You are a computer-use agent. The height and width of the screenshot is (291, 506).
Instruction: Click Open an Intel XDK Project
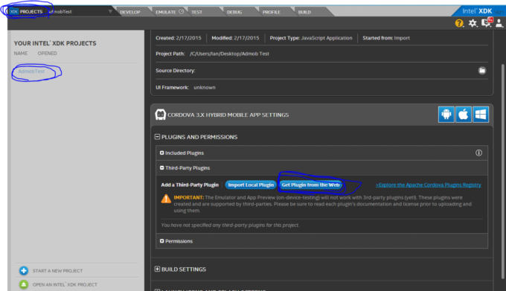click(65, 284)
